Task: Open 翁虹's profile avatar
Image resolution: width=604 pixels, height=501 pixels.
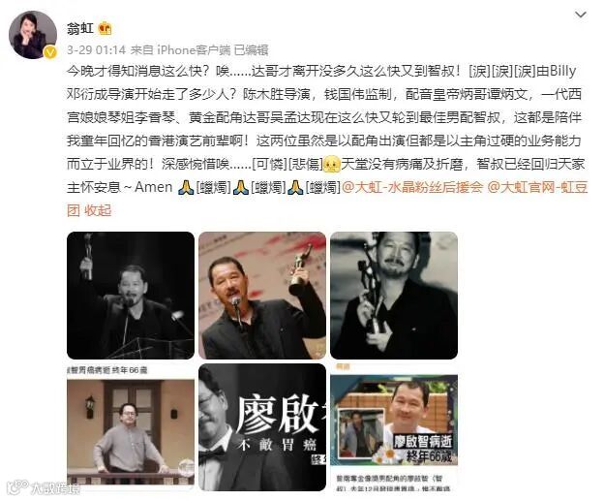Action: (x=33, y=35)
